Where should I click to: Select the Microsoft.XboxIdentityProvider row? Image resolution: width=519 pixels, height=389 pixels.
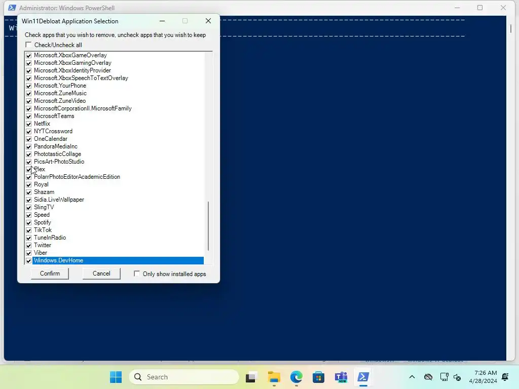tap(115, 70)
